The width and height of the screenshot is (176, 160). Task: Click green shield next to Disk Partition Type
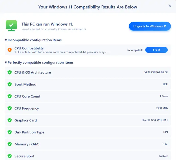[10, 132]
